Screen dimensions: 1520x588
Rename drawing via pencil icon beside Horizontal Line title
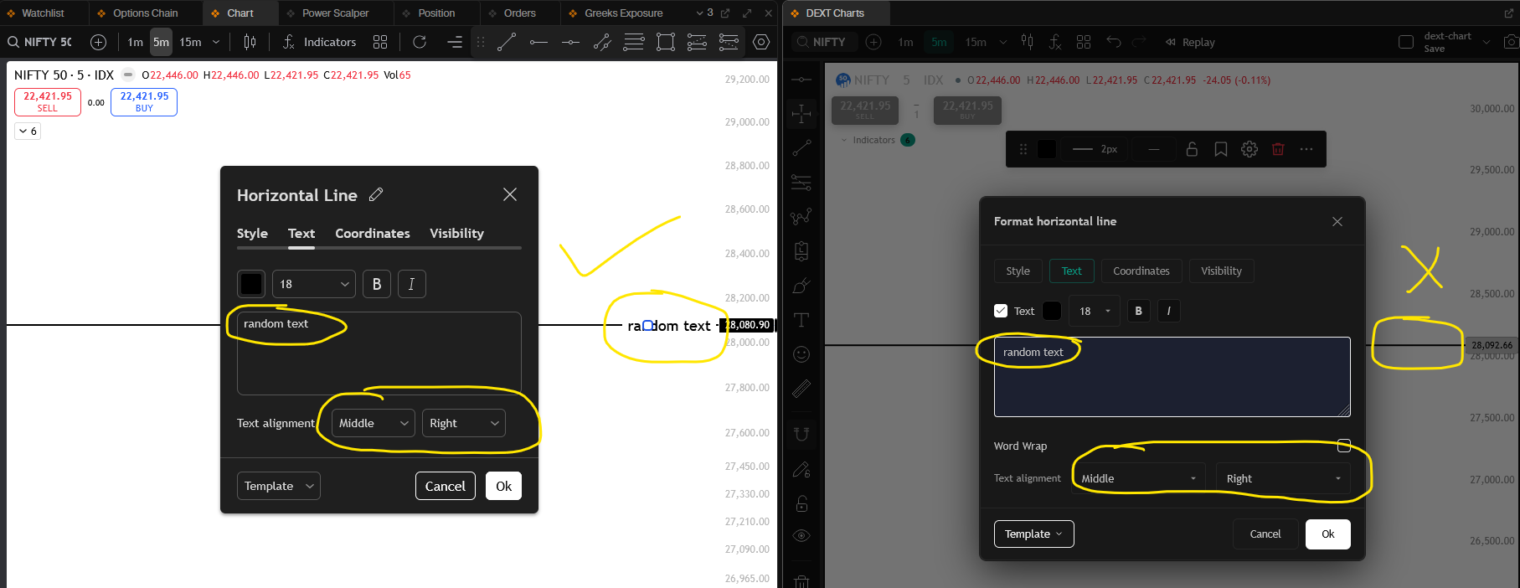click(376, 194)
